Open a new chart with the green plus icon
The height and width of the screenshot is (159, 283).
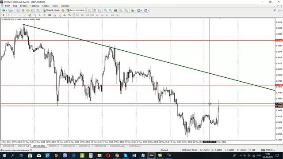(3, 10)
